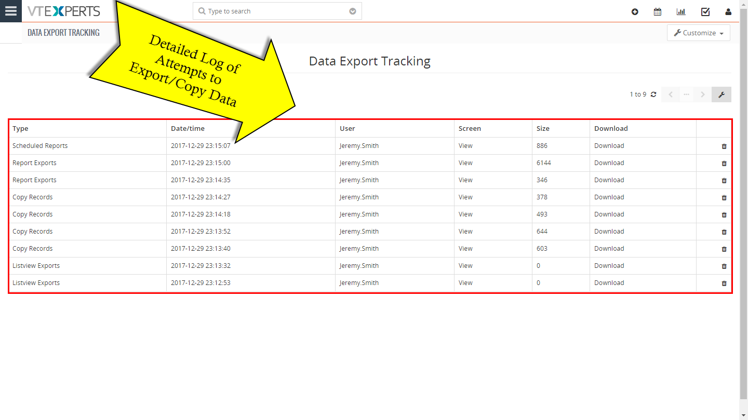Click the 1 to 9 record count
Screen dimensions: 748x420
[x=638, y=94]
